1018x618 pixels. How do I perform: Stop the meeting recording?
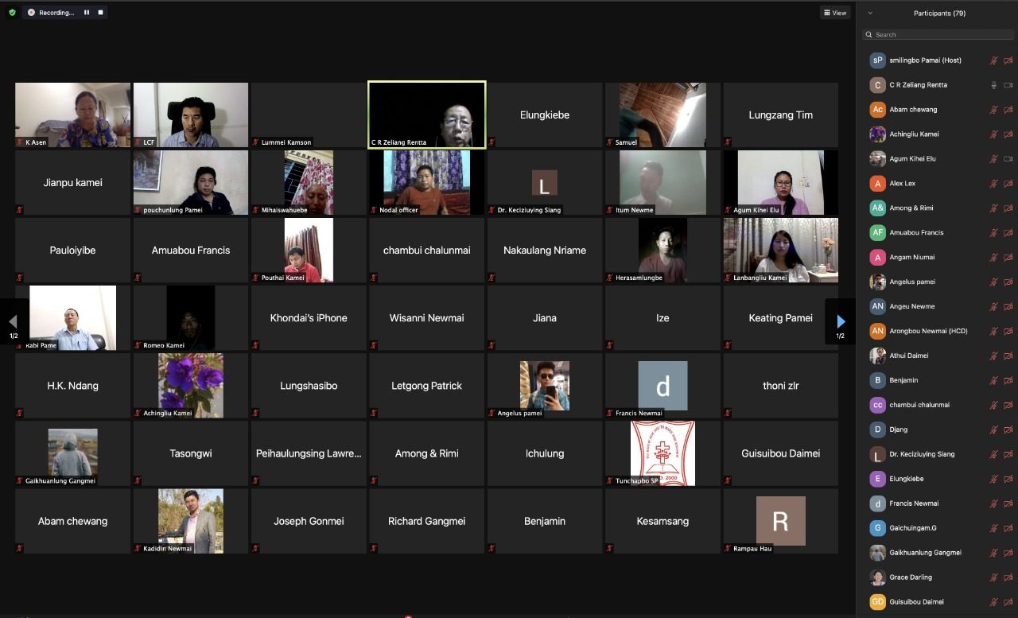100,13
